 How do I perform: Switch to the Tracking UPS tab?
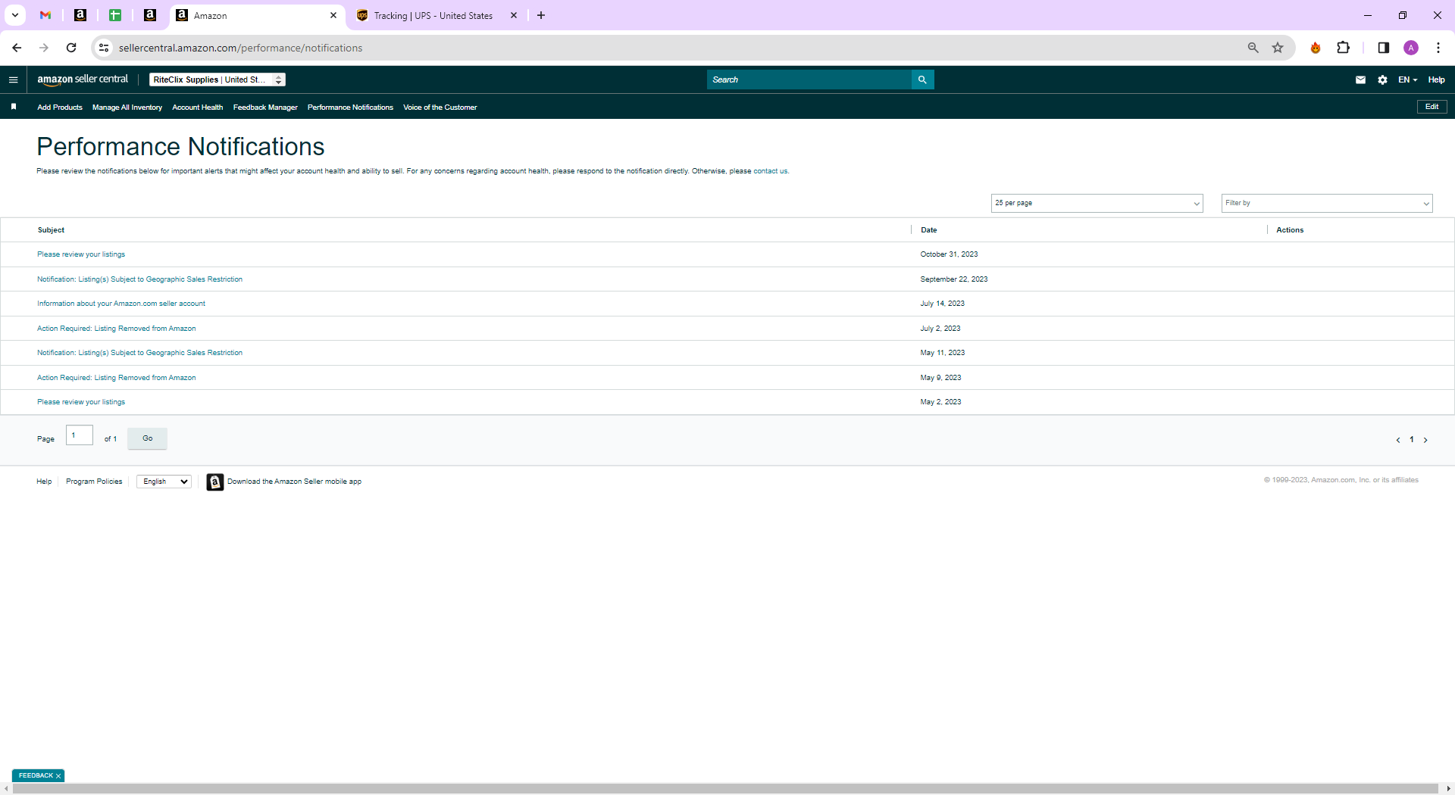click(433, 15)
